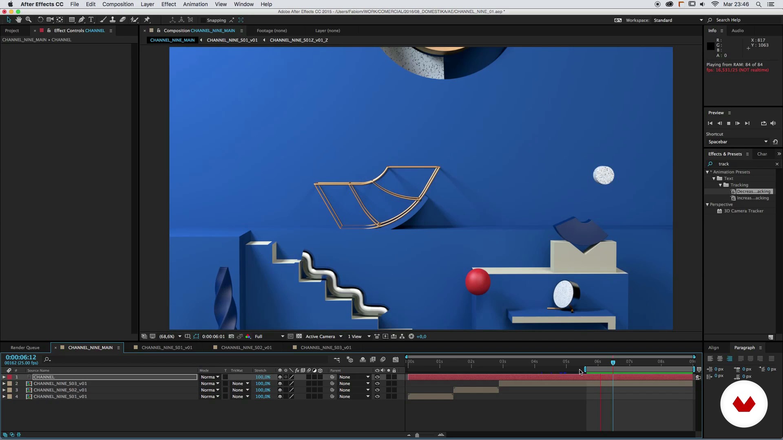This screenshot has width=783, height=440.
Task: Open the timeline Graph Editor icon
Action: 396,359
